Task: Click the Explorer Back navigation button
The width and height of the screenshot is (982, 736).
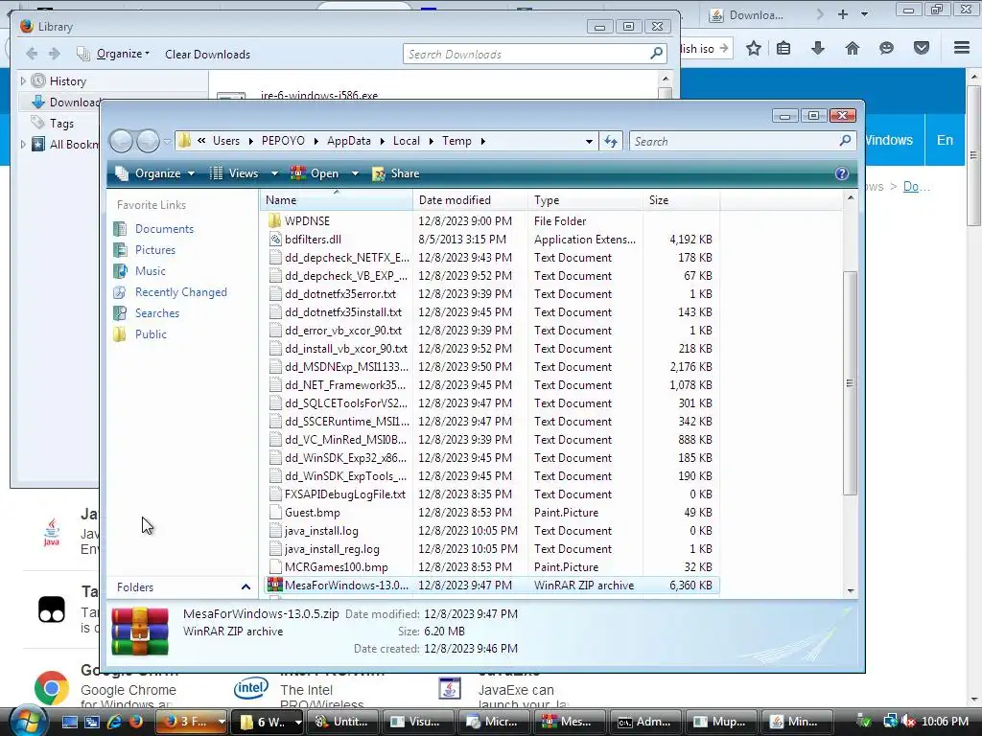Action: (122, 142)
